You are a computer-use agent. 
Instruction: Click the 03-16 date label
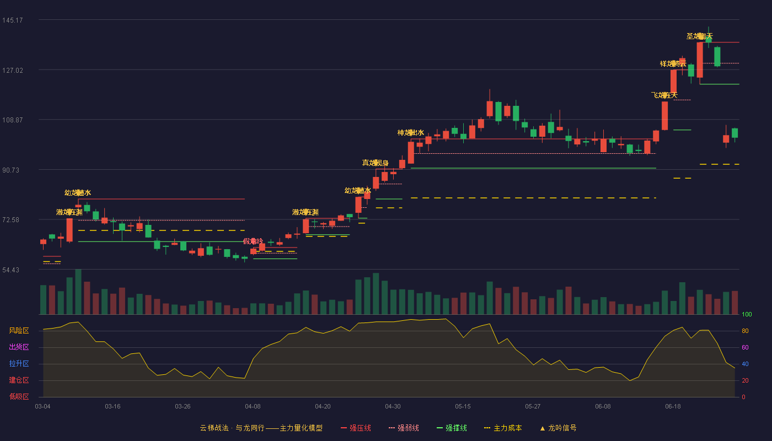coord(112,406)
